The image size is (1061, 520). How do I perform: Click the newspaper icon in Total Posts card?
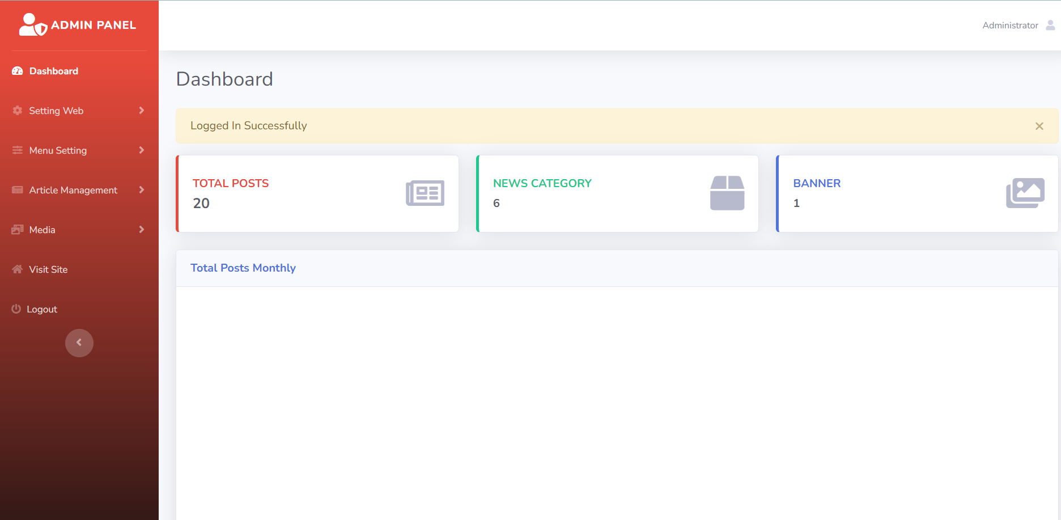point(425,193)
